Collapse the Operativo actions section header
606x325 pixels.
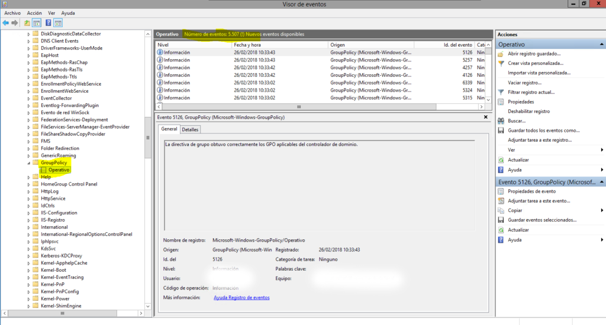601,44
